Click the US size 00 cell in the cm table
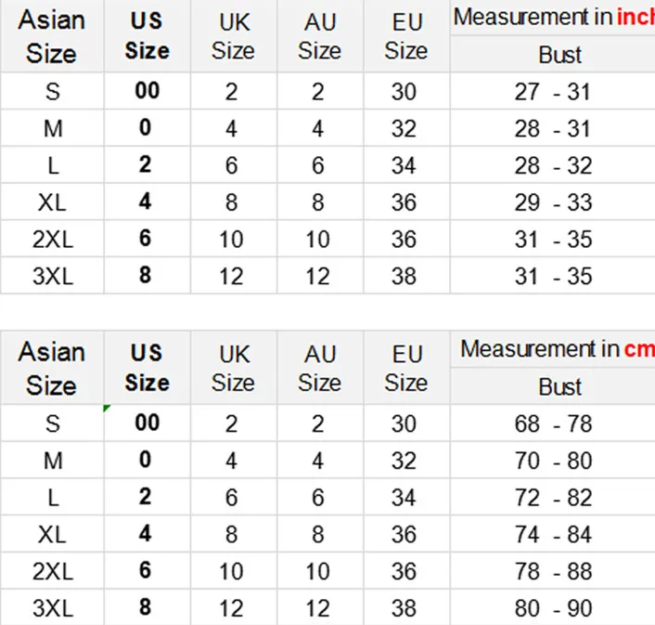 (x=147, y=423)
